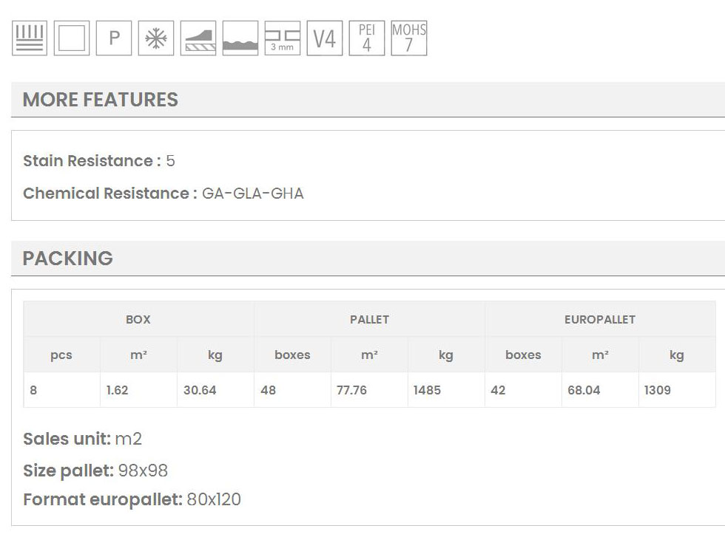
Task: Click the BOX column group header
Action: pos(138,319)
